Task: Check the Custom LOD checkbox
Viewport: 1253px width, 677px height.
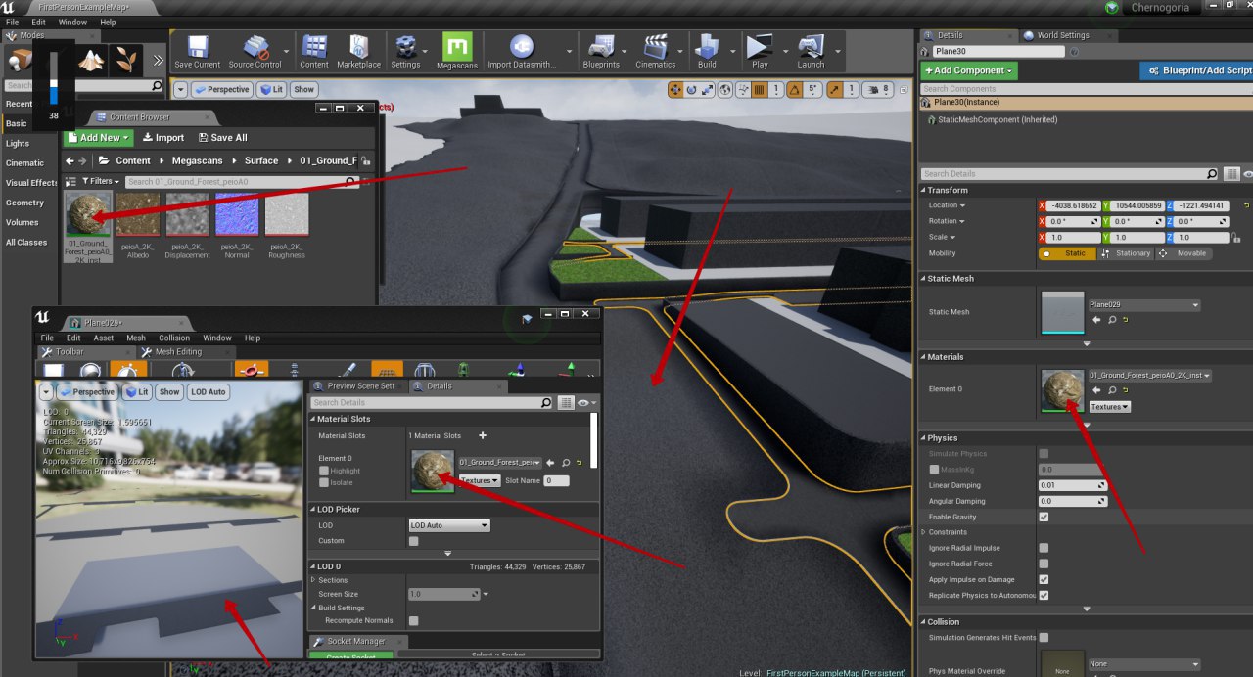Action: tap(413, 541)
